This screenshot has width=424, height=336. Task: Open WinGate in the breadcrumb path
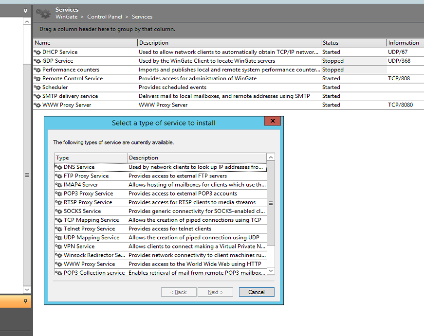pyautogui.click(x=66, y=17)
